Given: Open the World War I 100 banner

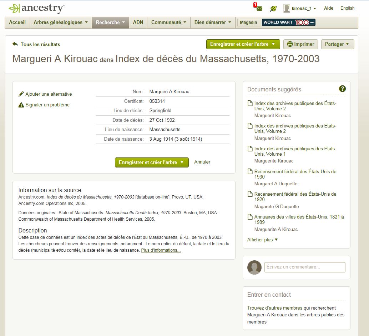Looking at the screenshot, I should [288, 22].
